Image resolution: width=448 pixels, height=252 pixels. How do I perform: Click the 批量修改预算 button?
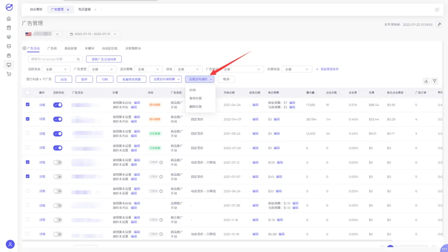(131, 79)
